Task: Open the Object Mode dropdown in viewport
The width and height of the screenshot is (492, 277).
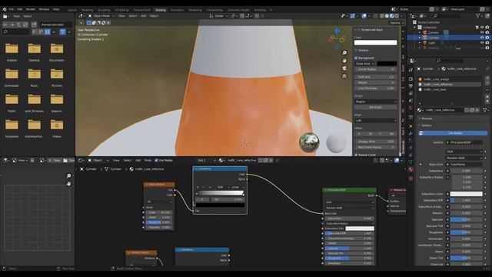Action: pos(101,16)
